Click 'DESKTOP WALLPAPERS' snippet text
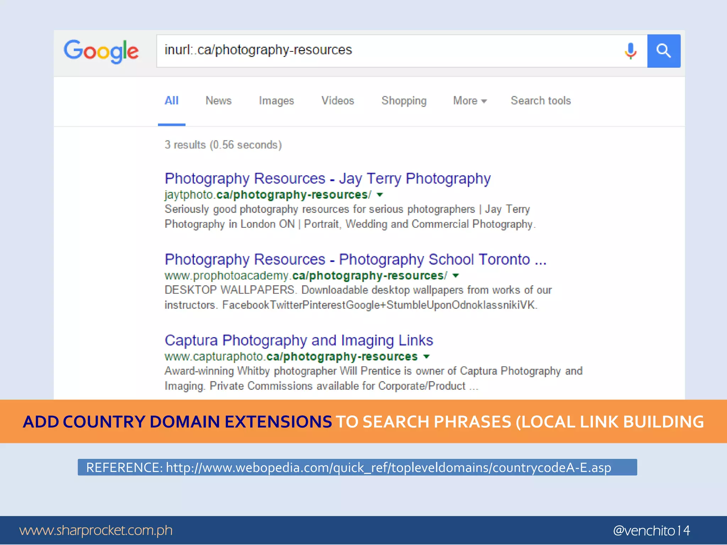Image resolution: width=727 pixels, height=545 pixels. click(x=358, y=297)
